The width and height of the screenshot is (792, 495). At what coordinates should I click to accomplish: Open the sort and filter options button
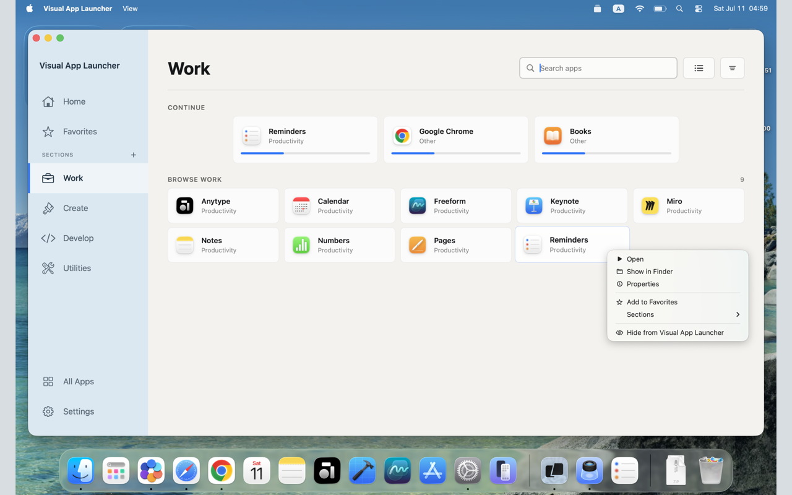click(732, 68)
